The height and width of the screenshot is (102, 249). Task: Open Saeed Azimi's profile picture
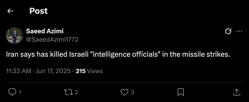[14, 35]
